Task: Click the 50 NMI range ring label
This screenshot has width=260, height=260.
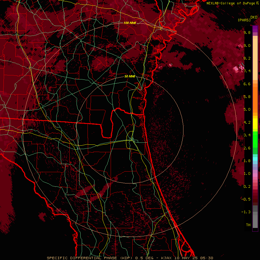Action: [130, 77]
